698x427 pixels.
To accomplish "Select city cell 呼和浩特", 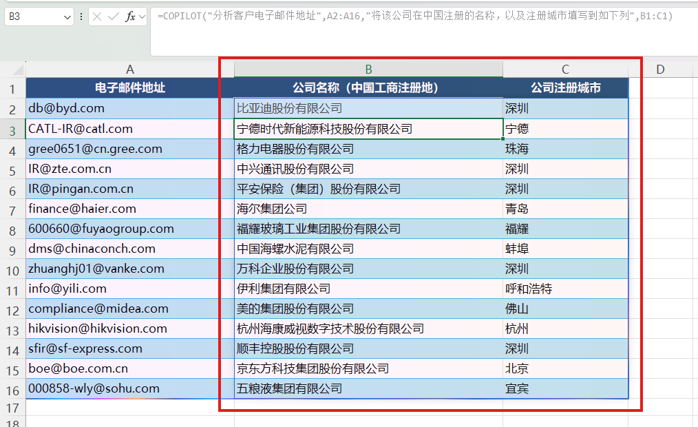I will tap(565, 289).
